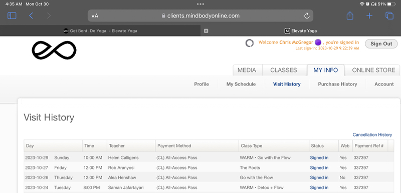401x193 pixels.
Task: Click the 2023-10-24 Tuesday date cell
Action: pos(48,187)
